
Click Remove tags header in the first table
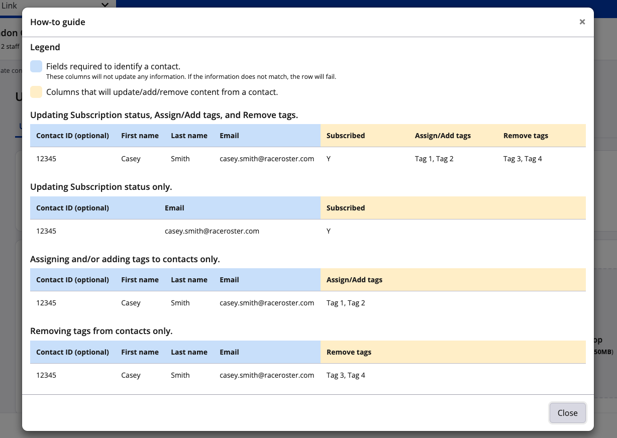[526, 136]
